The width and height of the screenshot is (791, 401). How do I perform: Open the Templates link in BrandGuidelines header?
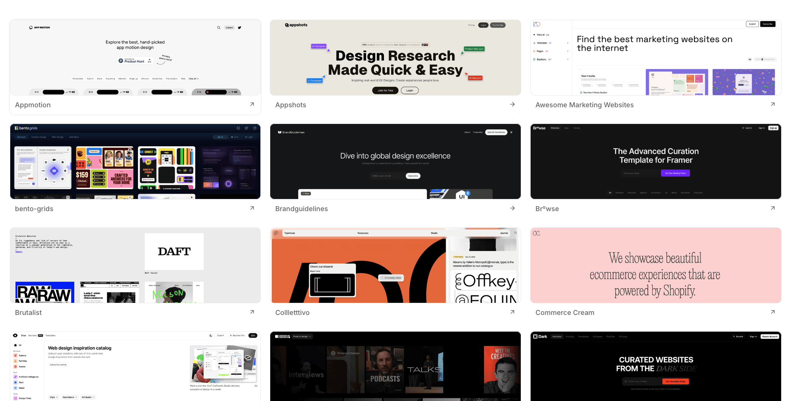pos(478,132)
